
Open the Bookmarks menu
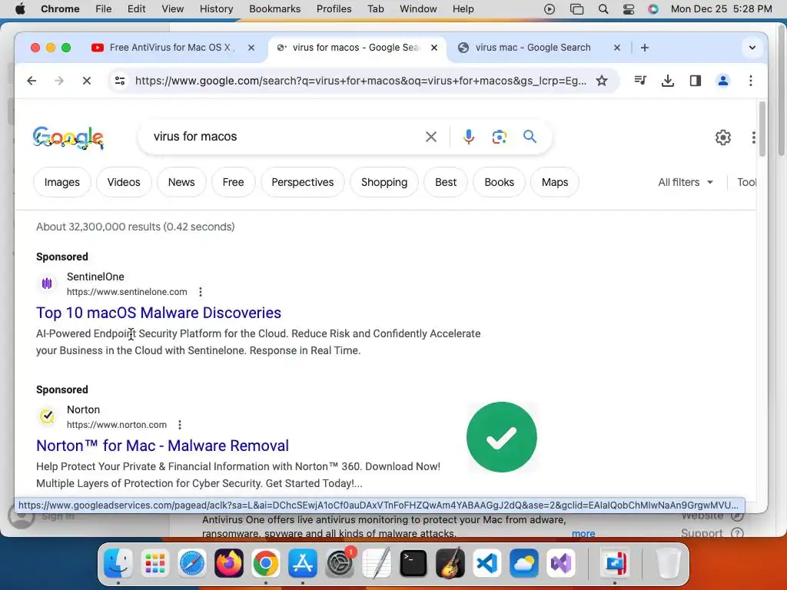[x=274, y=8]
